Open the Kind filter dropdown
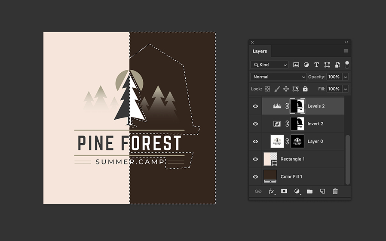Viewport: 386px width, 241px height. pyautogui.click(x=270, y=65)
